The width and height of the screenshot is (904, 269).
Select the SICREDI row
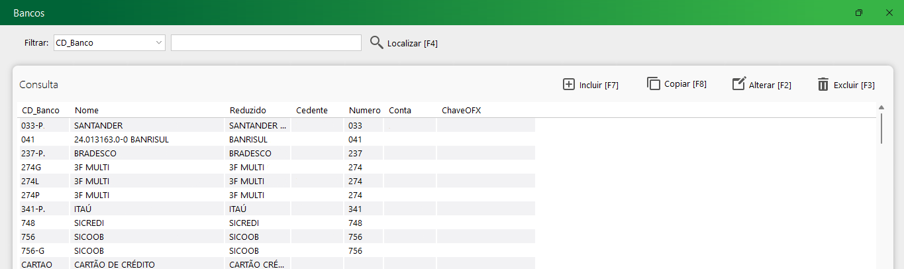(276, 223)
